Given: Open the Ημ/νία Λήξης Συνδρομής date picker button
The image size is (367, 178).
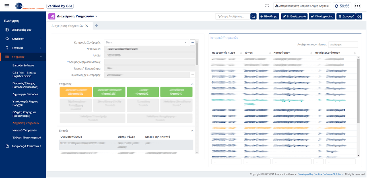Looking at the screenshot, I should click(193, 75).
